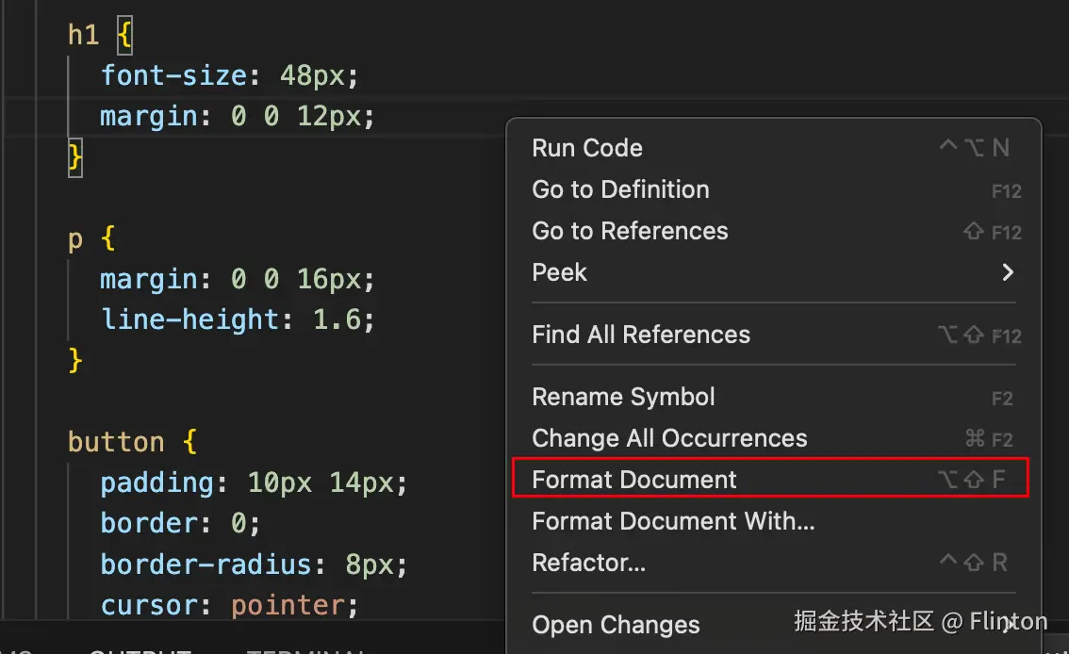Place cursor on the button selector

(x=116, y=442)
